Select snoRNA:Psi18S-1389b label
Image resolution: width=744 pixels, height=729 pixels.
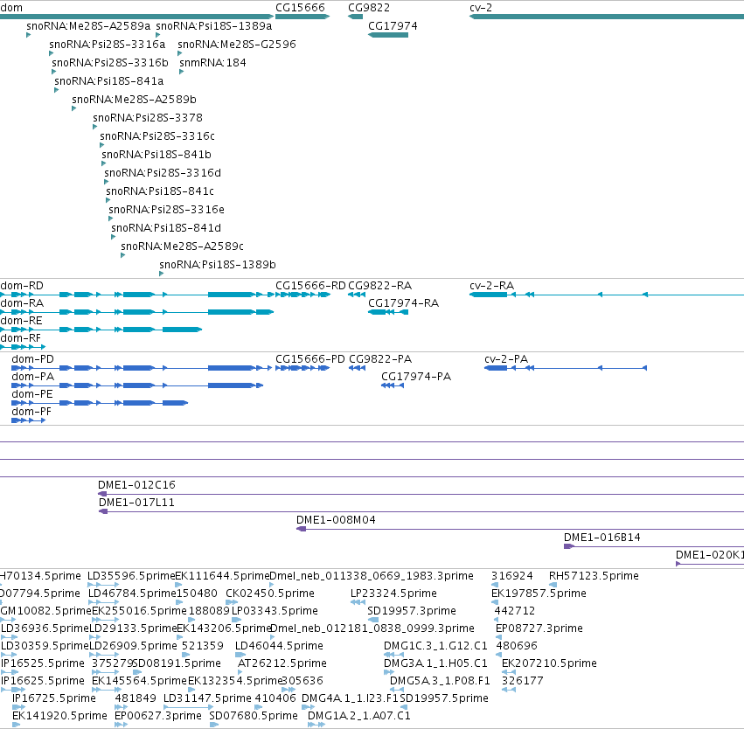pos(218,265)
